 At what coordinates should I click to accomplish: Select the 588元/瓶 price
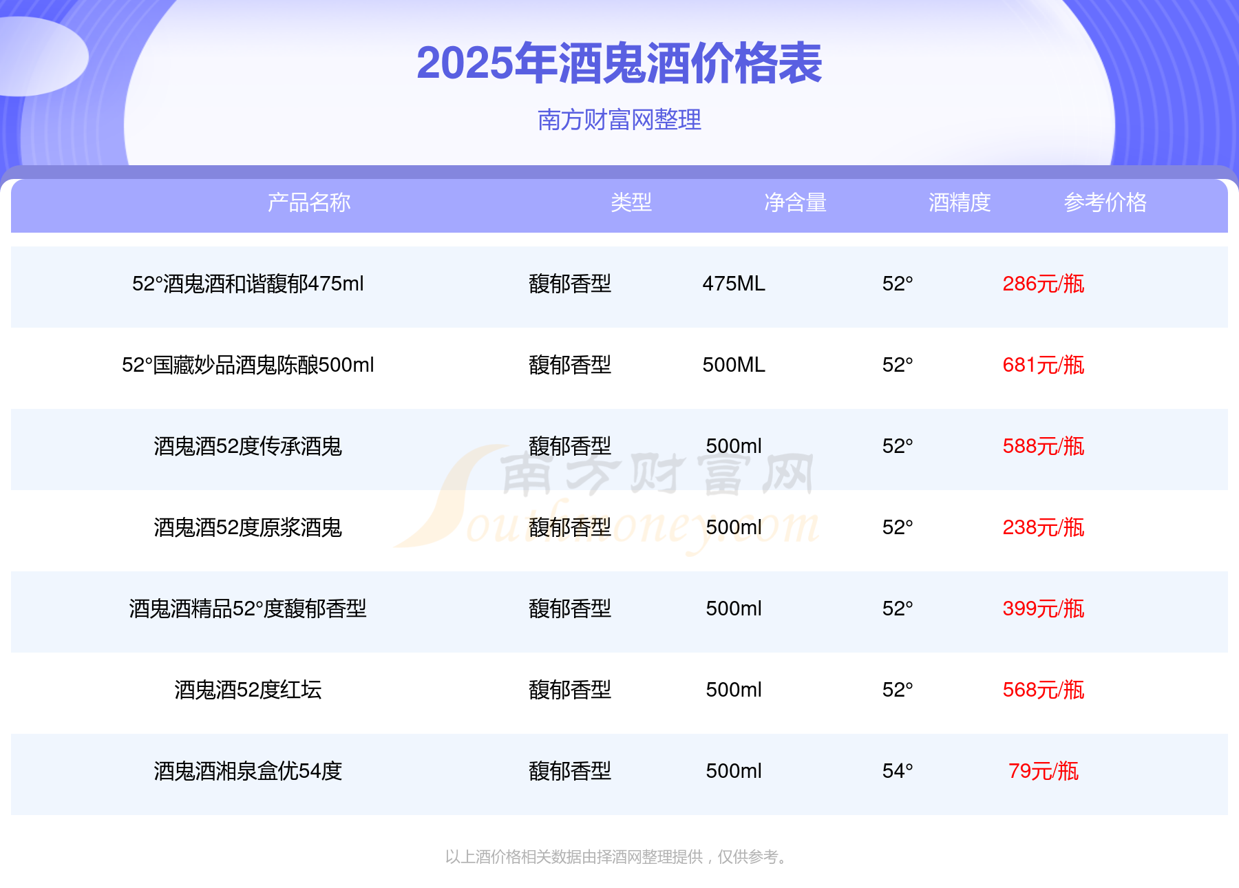point(1044,446)
